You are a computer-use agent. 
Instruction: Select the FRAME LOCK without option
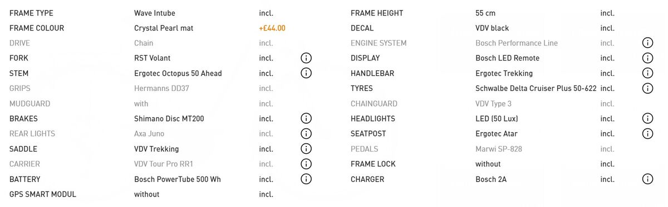(x=488, y=164)
